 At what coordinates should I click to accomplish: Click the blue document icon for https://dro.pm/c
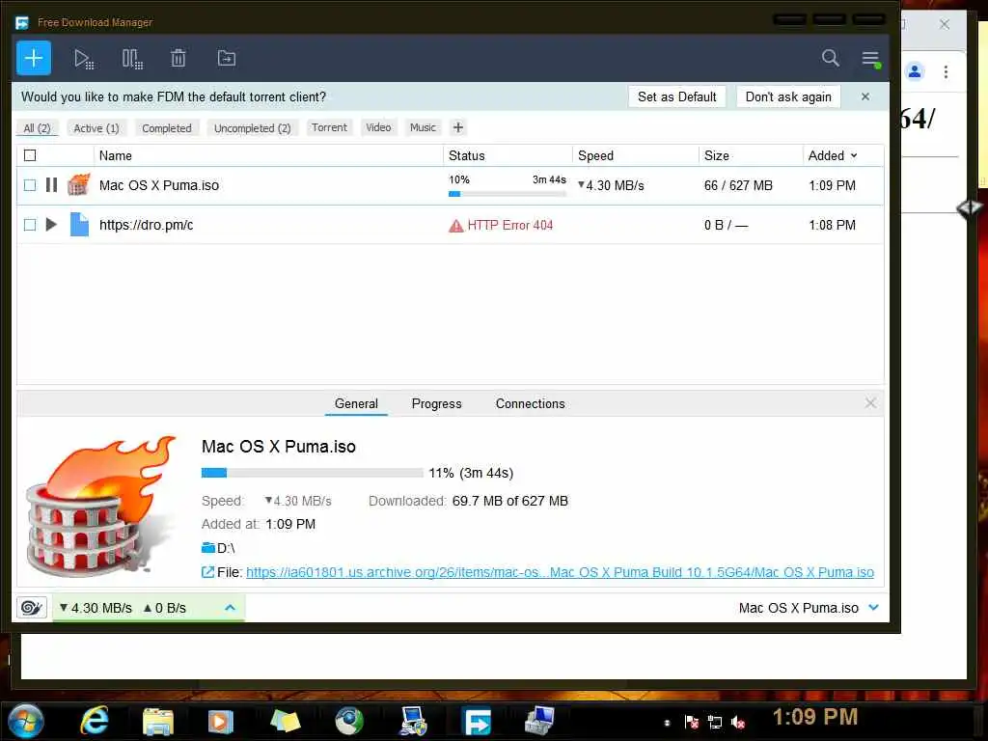coord(79,224)
